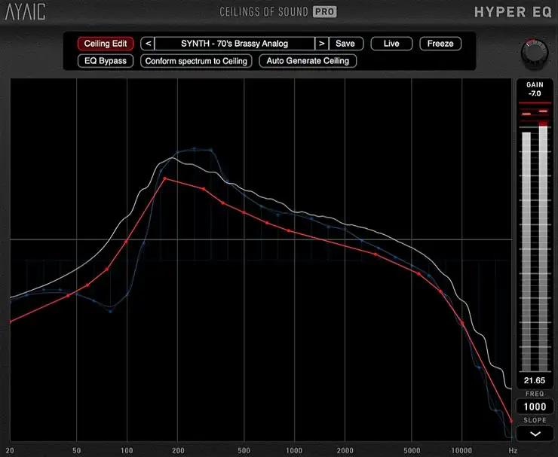The height and width of the screenshot is (457, 558).
Task: Click the previous preset arrow button
Action: pyautogui.click(x=148, y=44)
